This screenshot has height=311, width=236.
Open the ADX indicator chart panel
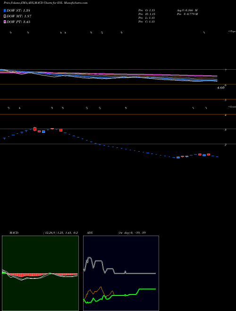(121, 273)
